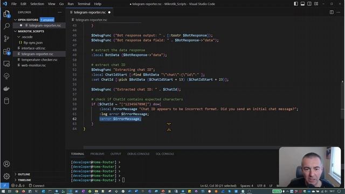This screenshot has height=194, width=345.
Task: Open the File menu
Action: point(14,4)
